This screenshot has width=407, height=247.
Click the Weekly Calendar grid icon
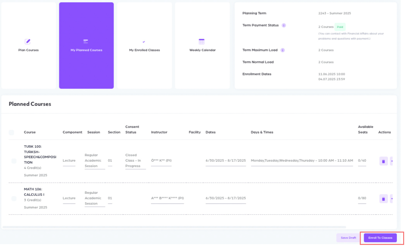click(x=202, y=42)
